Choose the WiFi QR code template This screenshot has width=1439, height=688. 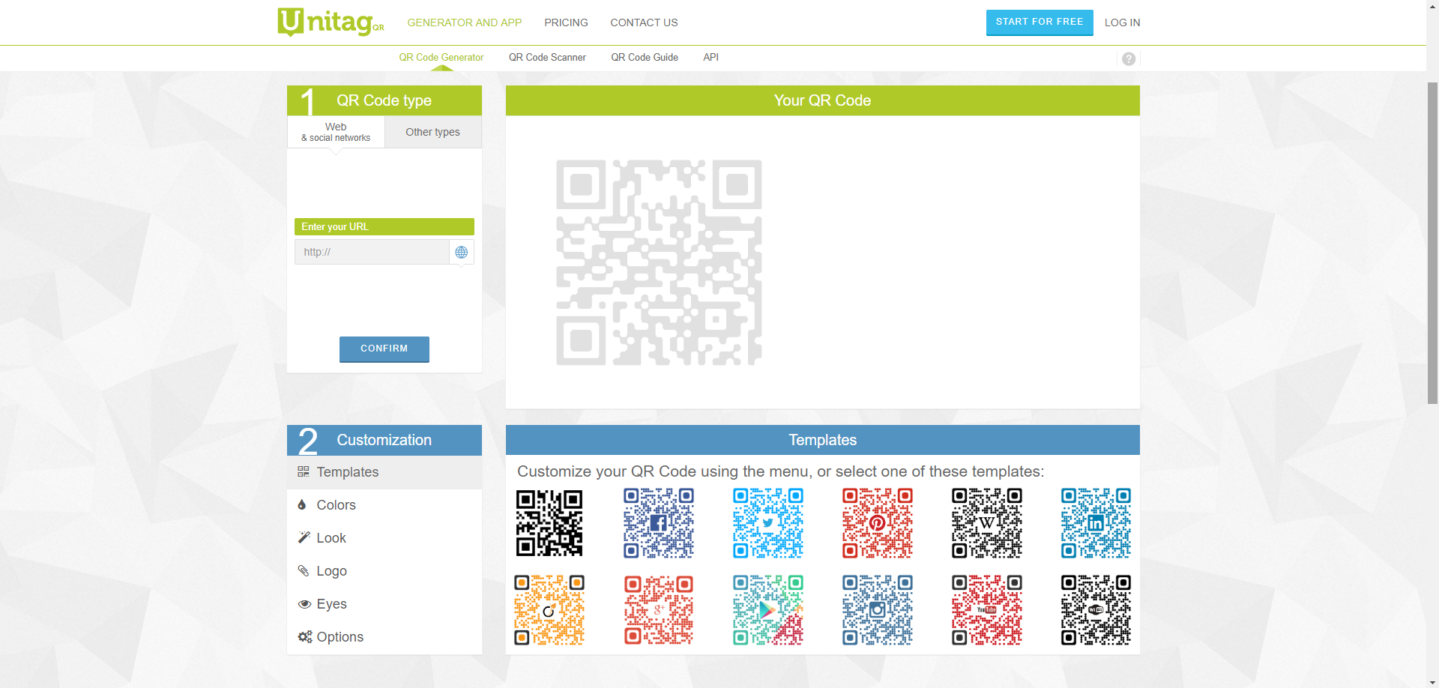[x=1096, y=610]
